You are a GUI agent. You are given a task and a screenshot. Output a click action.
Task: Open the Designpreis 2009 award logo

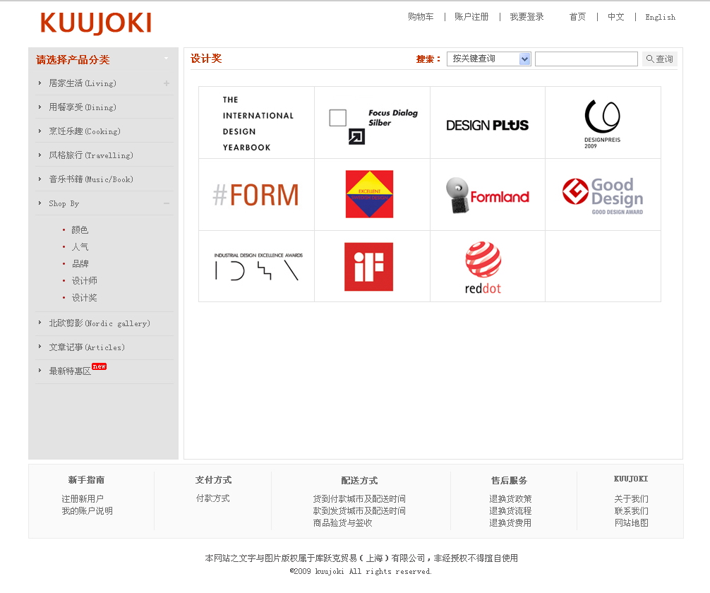tap(602, 124)
